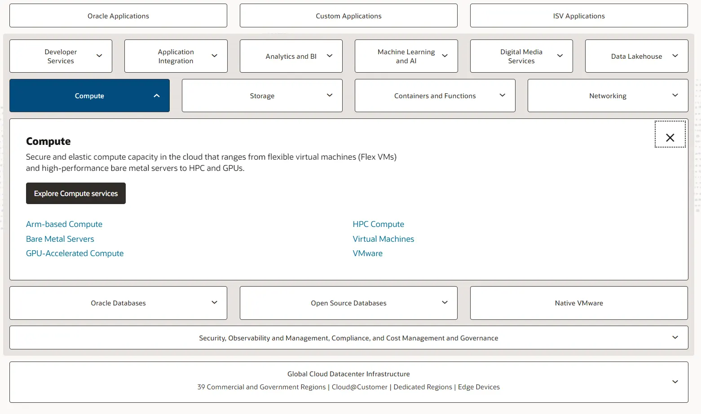Expand the Analytics and BI dropdown
The height and width of the screenshot is (414, 701).
(x=291, y=56)
